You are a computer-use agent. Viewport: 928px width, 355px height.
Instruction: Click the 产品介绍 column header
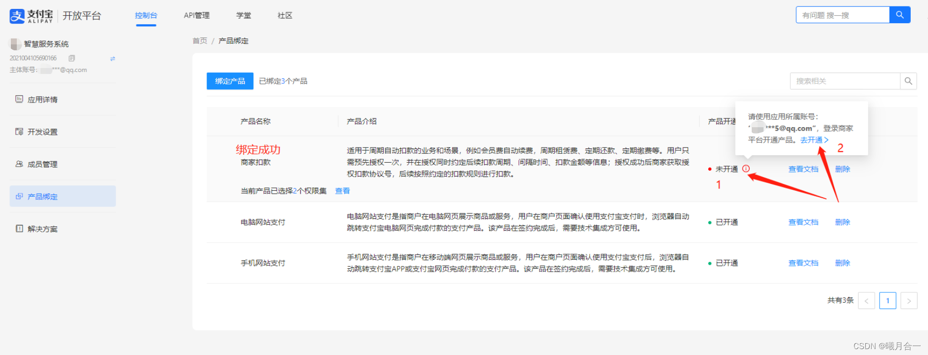362,121
